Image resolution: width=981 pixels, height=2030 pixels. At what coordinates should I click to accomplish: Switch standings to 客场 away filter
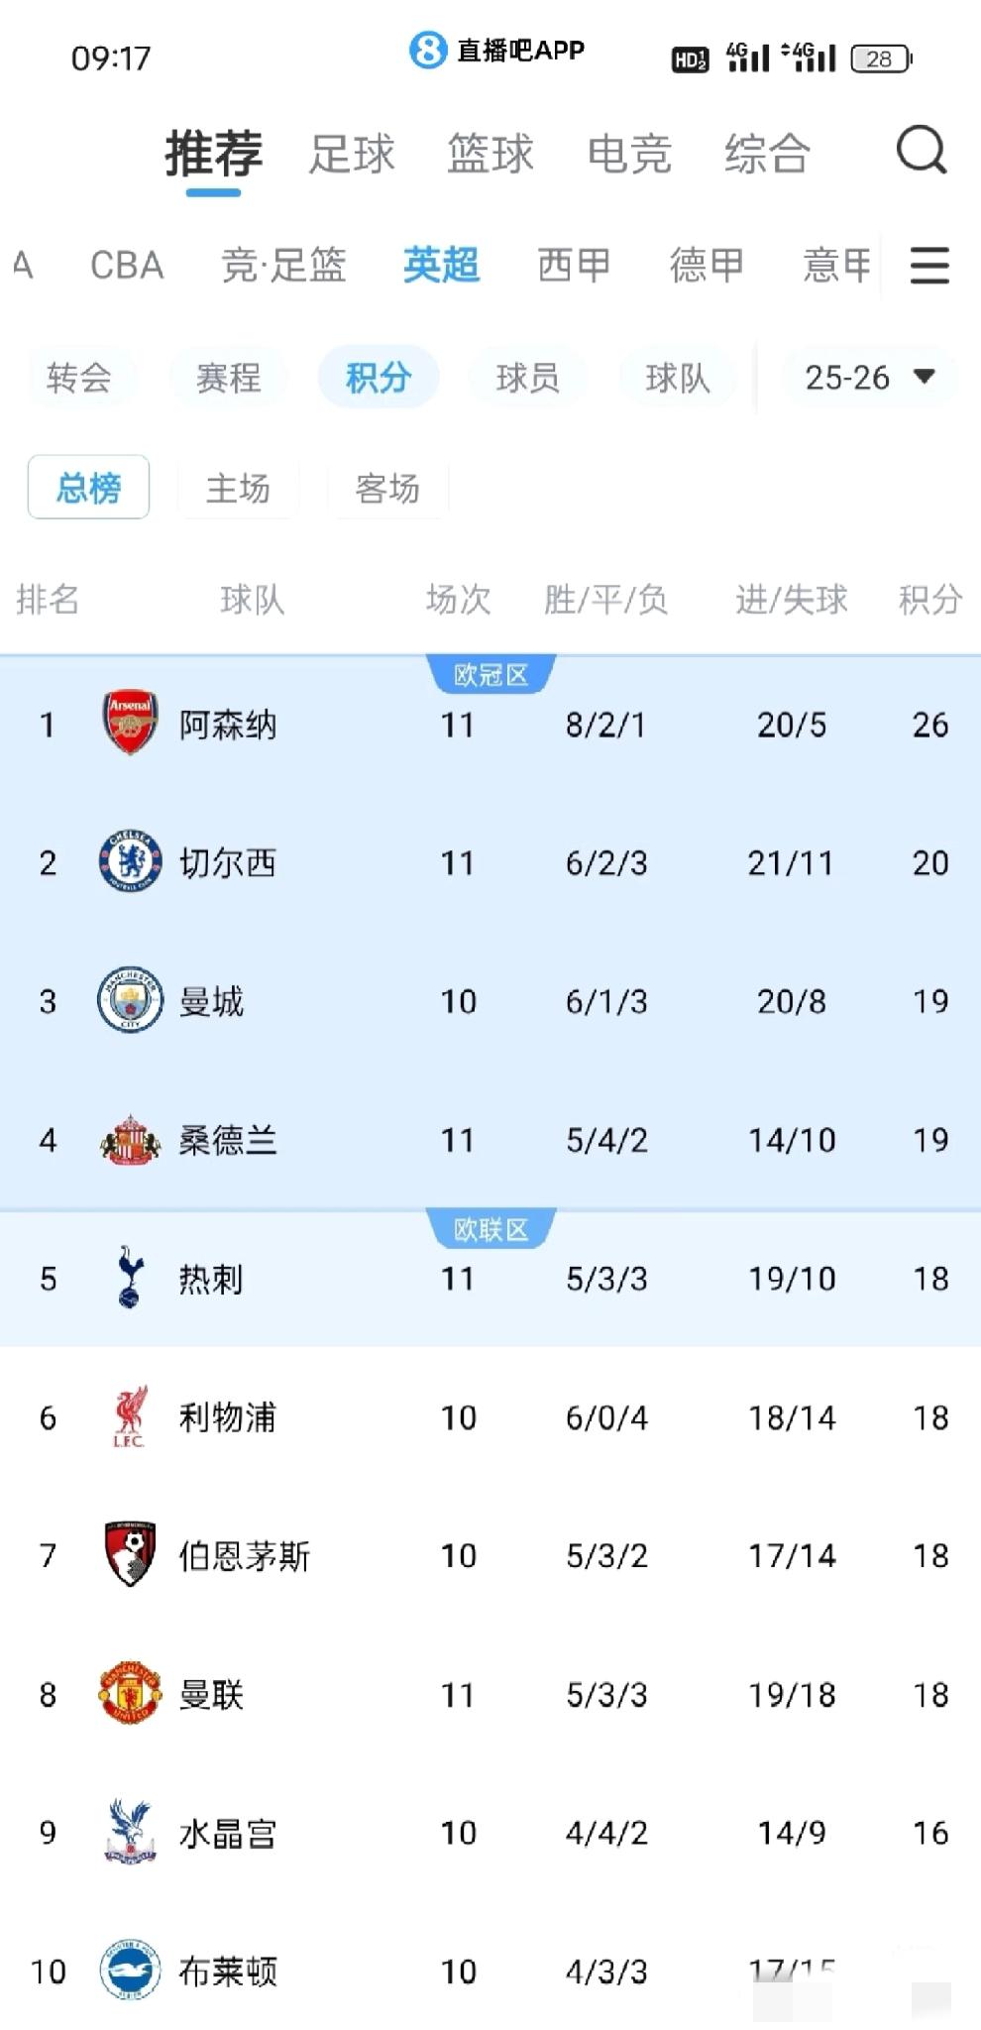(x=387, y=488)
